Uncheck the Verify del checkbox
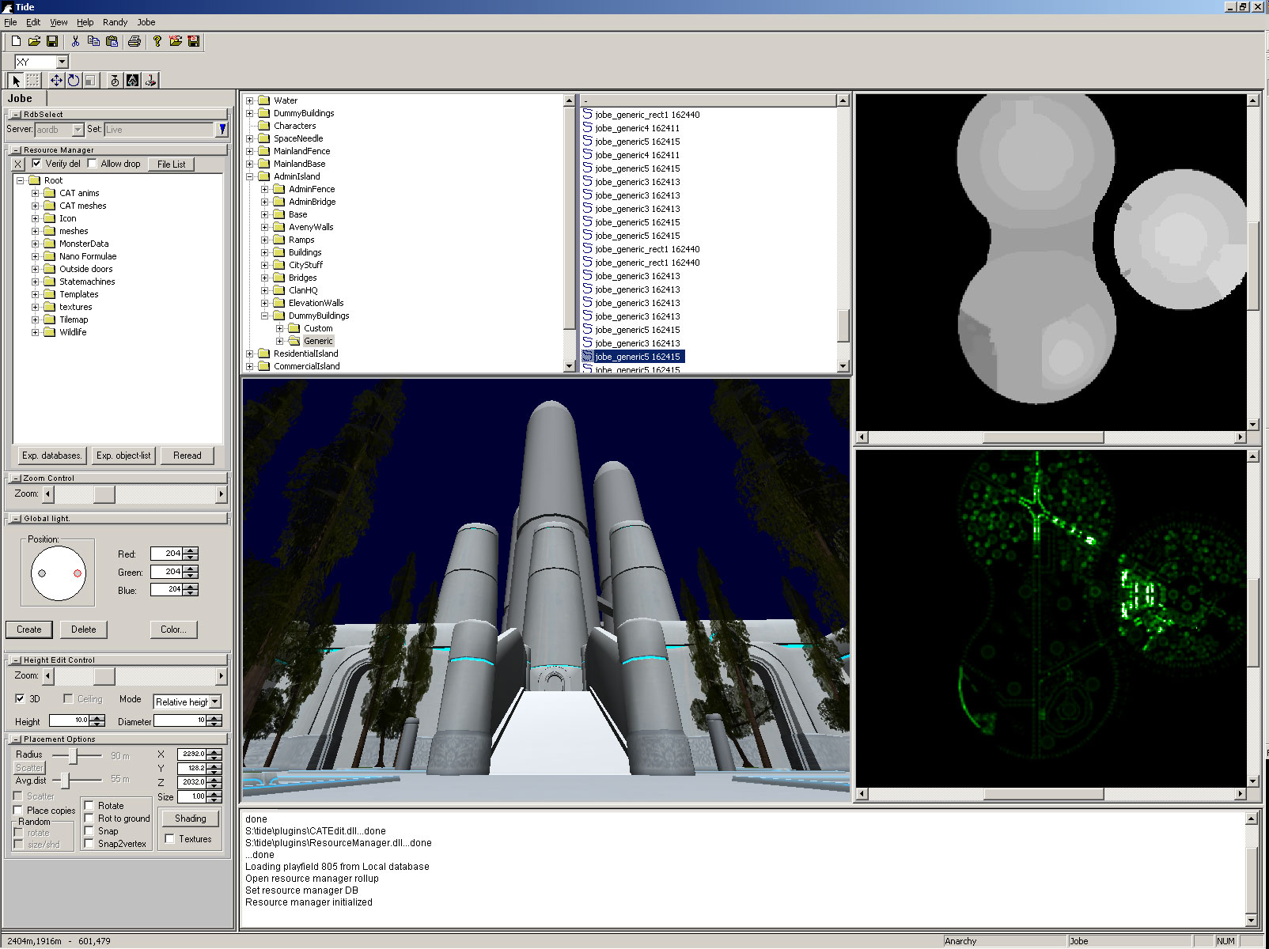Image resolution: width=1269 pixels, height=949 pixels. point(36,164)
